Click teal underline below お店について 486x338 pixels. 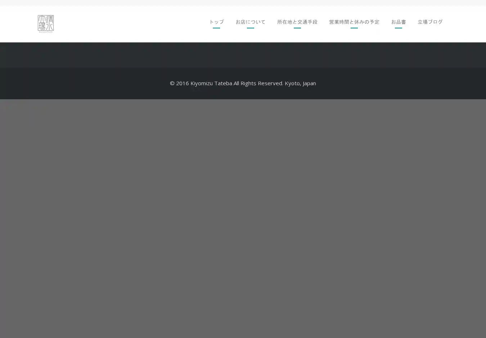coord(250,28)
